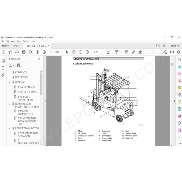Image resolution: width=182 pixels, height=182 pixels.
Task: Collapse REMOVAL AND INSTALLATION OF UNIT group
Action: tap(9, 104)
